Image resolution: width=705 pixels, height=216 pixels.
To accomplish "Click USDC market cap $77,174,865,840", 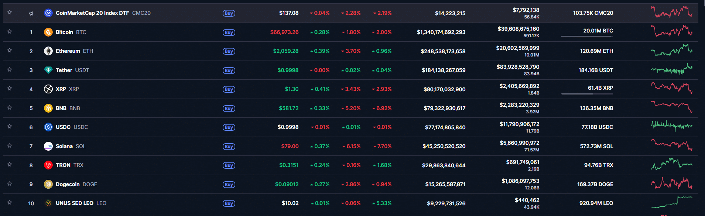I will (x=445, y=127).
